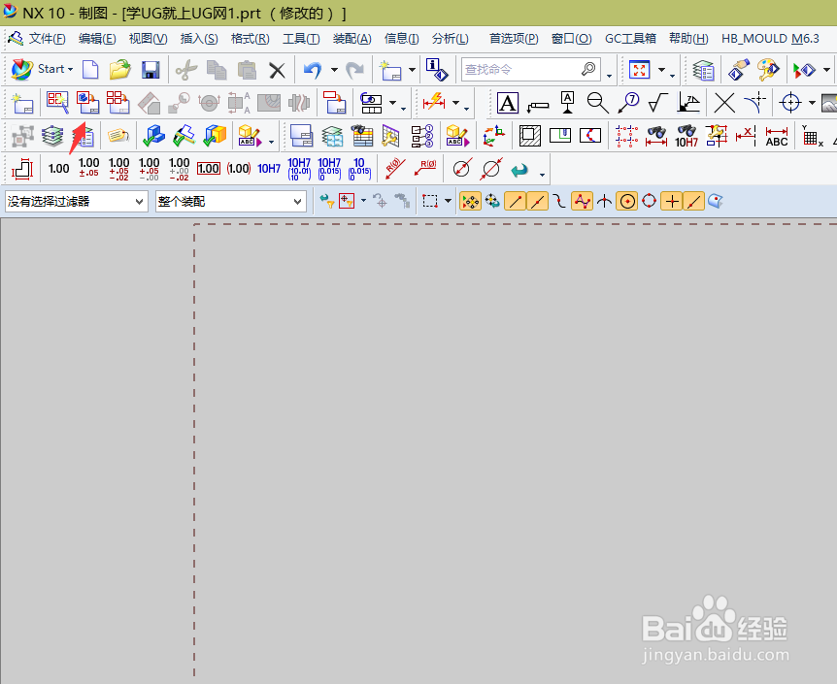
Task: Toggle the Control Point snap option
Action: tap(559, 202)
